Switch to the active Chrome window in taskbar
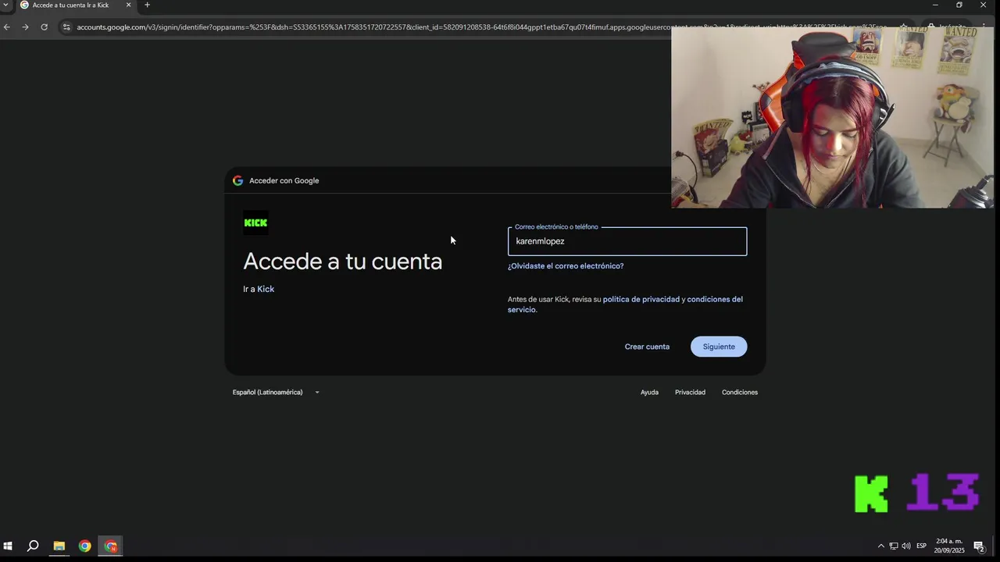Screen dimensions: 1000x562 [111, 546]
